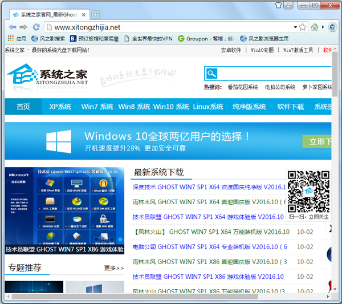342x304 pixels.
Task: Click the vertical scrollbar down arrow
Action: 335,289
